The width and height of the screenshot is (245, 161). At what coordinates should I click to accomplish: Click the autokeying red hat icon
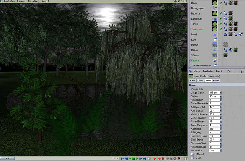[x=159, y=159]
